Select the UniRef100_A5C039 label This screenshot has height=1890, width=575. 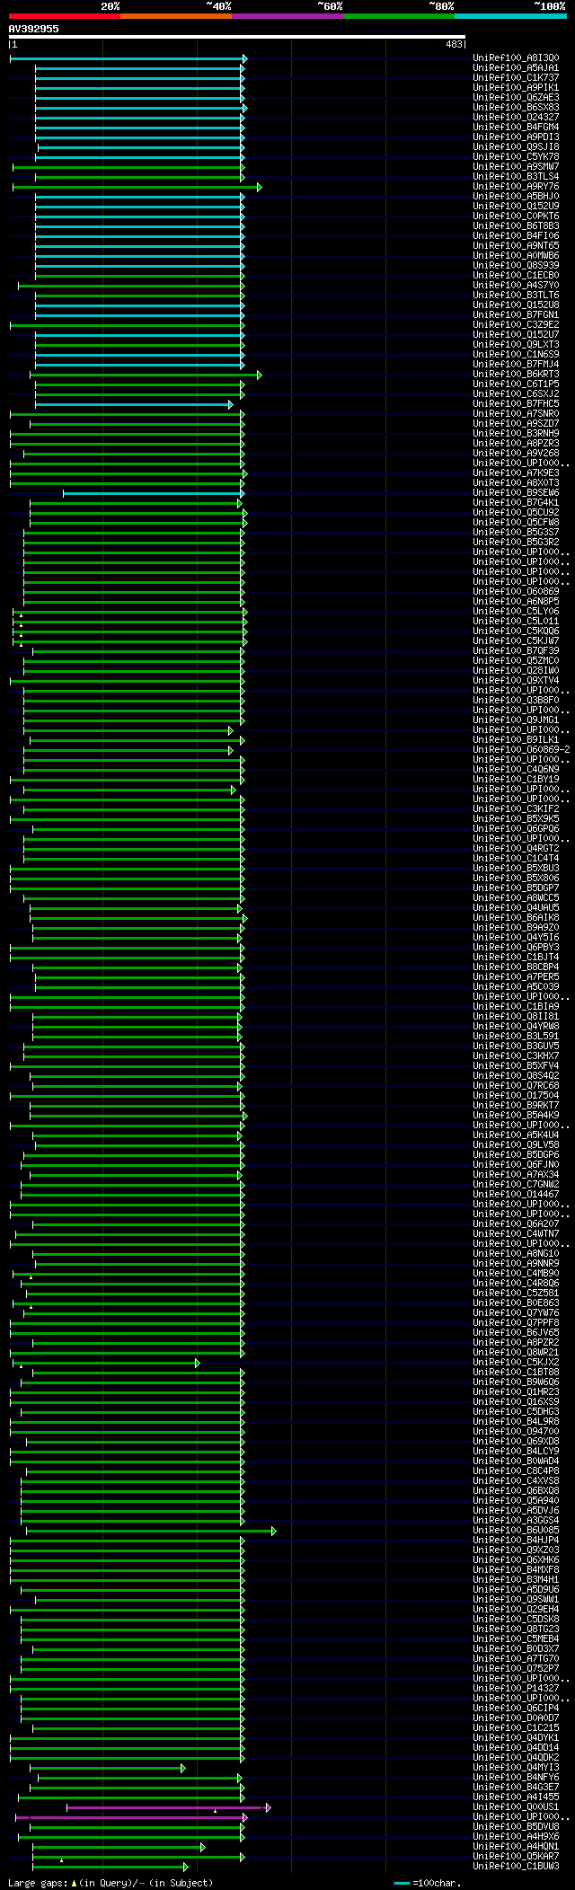(516, 987)
